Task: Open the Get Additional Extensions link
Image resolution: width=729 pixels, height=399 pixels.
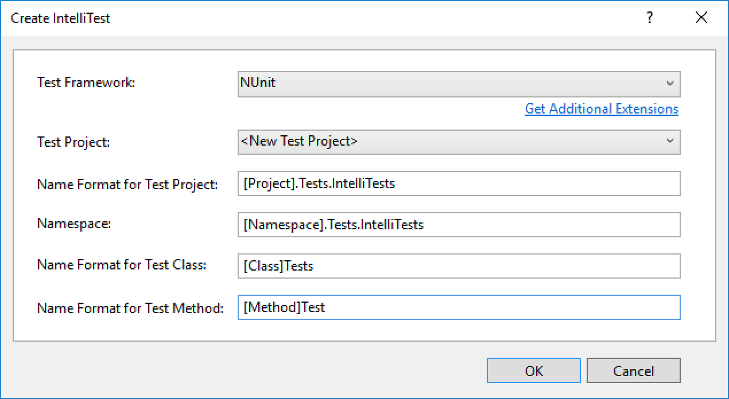Action: (x=602, y=109)
